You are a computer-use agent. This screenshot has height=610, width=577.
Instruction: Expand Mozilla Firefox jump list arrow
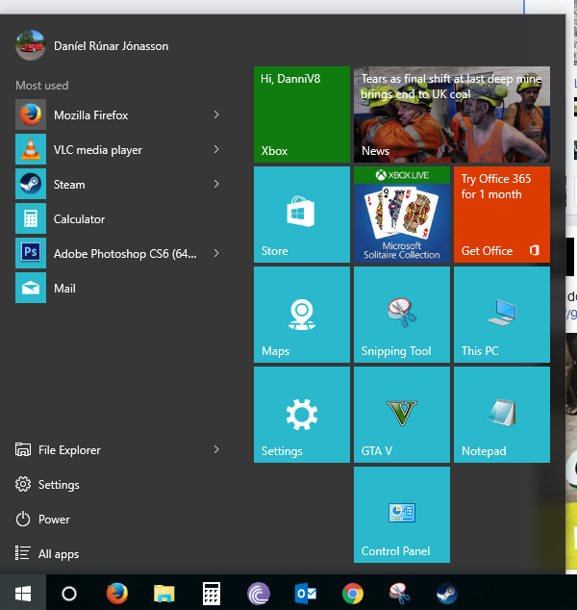point(216,115)
